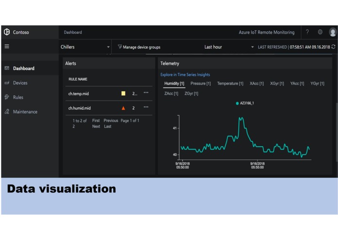Select the YAcc [1] telemetry tab
338x240 pixels.
(297, 84)
